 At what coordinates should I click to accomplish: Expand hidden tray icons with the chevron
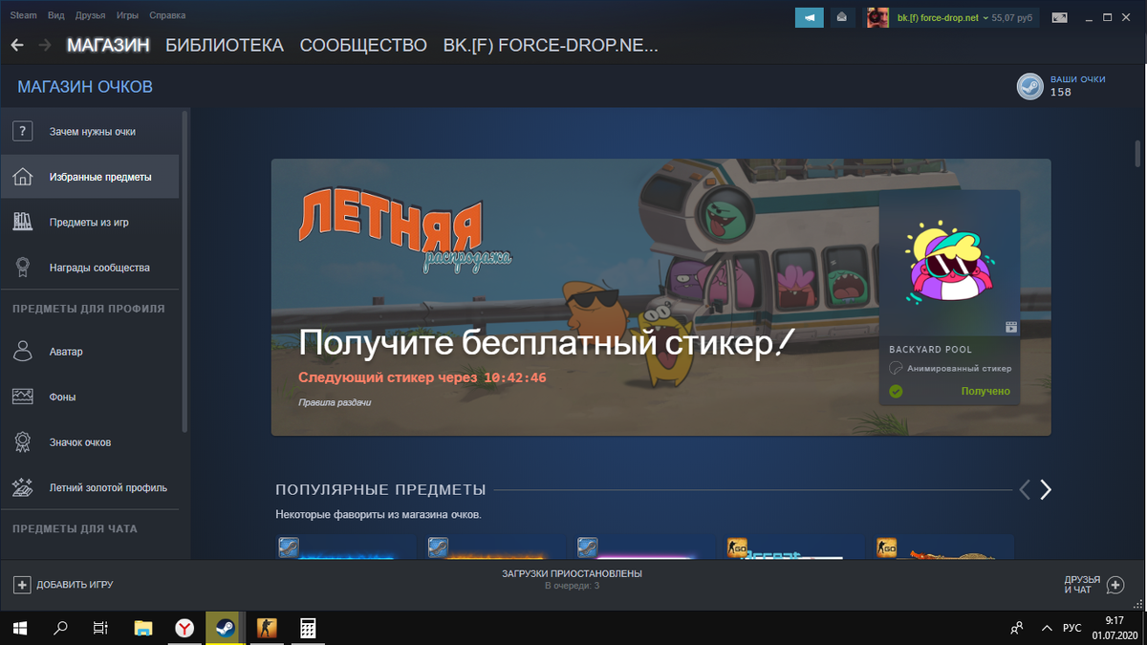[1046, 628]
